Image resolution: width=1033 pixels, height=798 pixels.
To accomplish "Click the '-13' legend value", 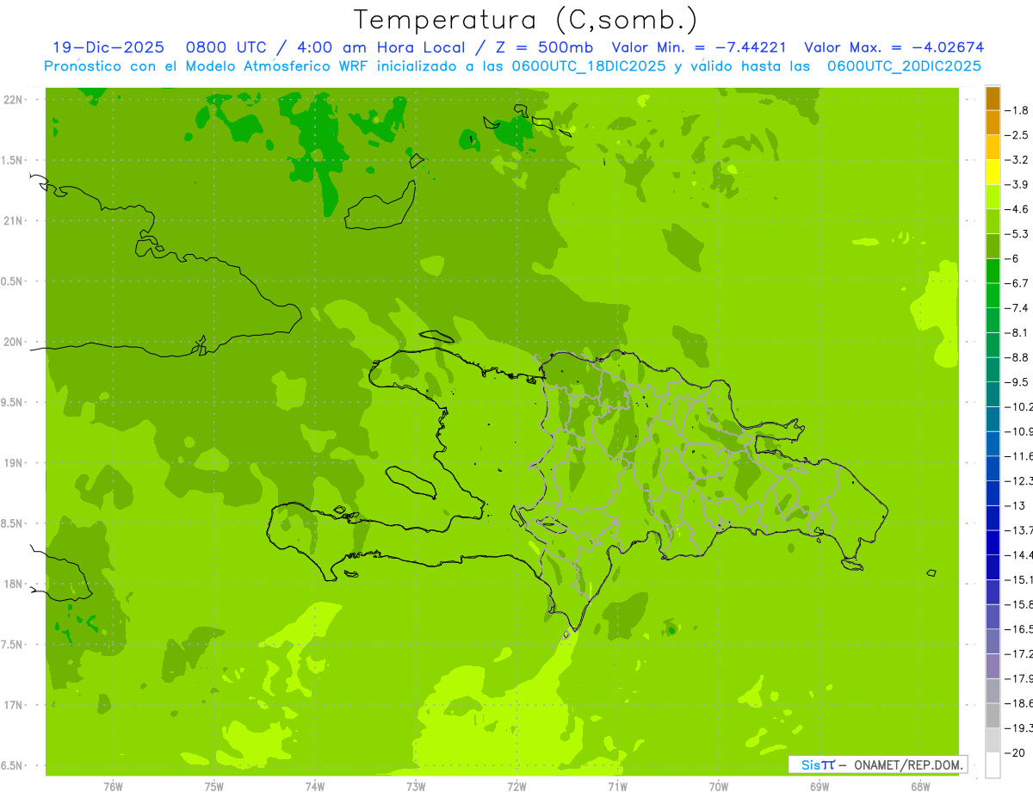I will coord(1015,505).
